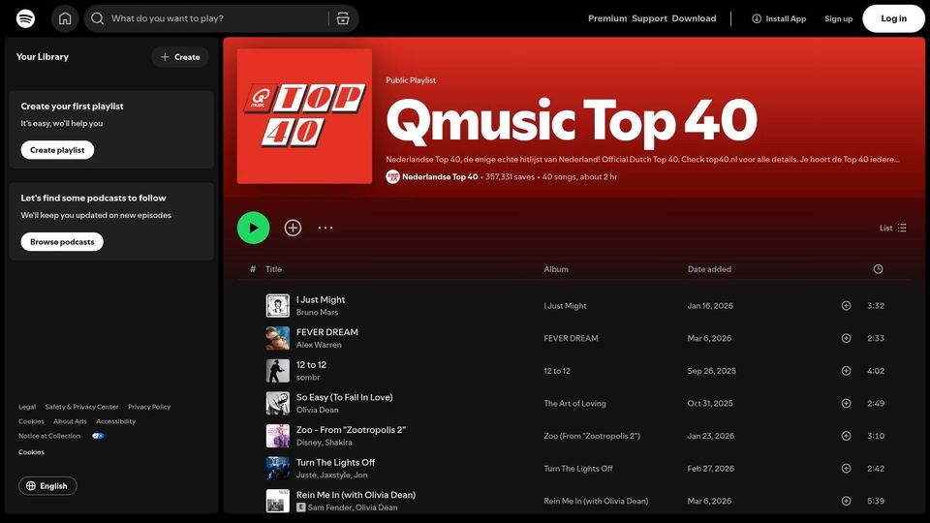Click the 'Sep 26, 2025' date cell

point(712,371)
